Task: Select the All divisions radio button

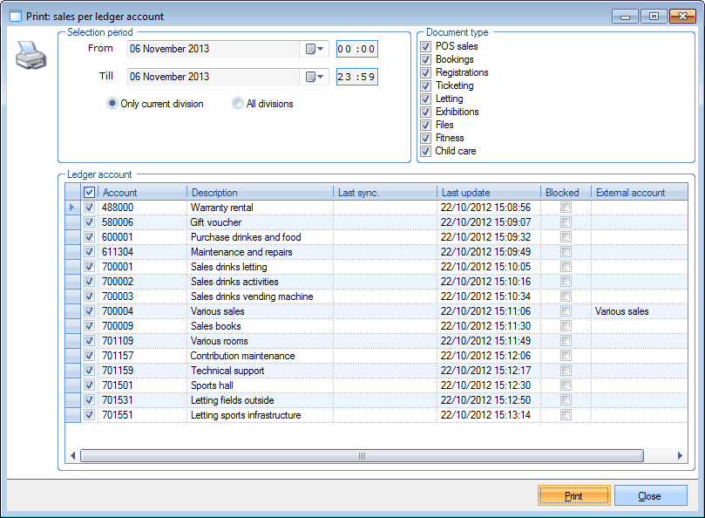Action: point(237,103)
